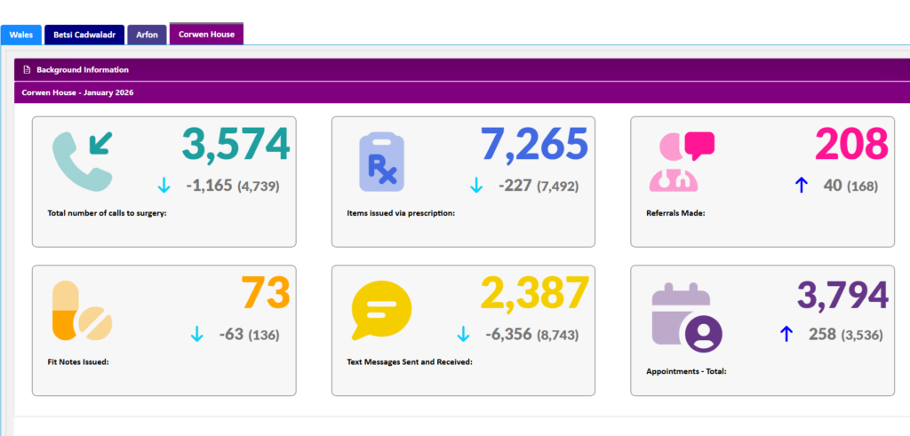910x436 pixels.
Task: Click the document icon beside Background Information
Action: pyautogui.click(x=27, y=69)
